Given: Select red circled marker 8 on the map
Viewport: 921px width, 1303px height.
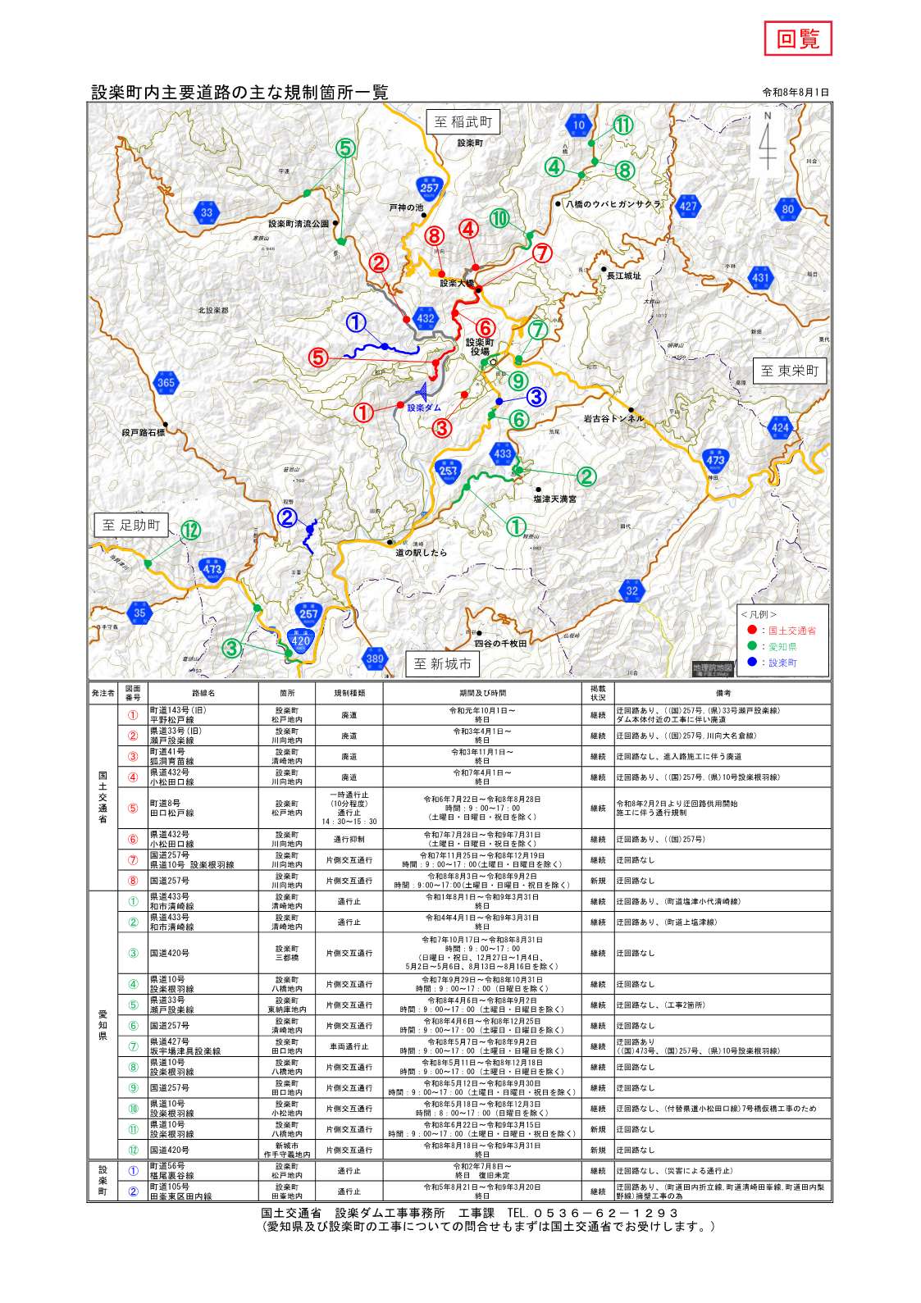Looking at the screenshot, I should tap(435, 236).
